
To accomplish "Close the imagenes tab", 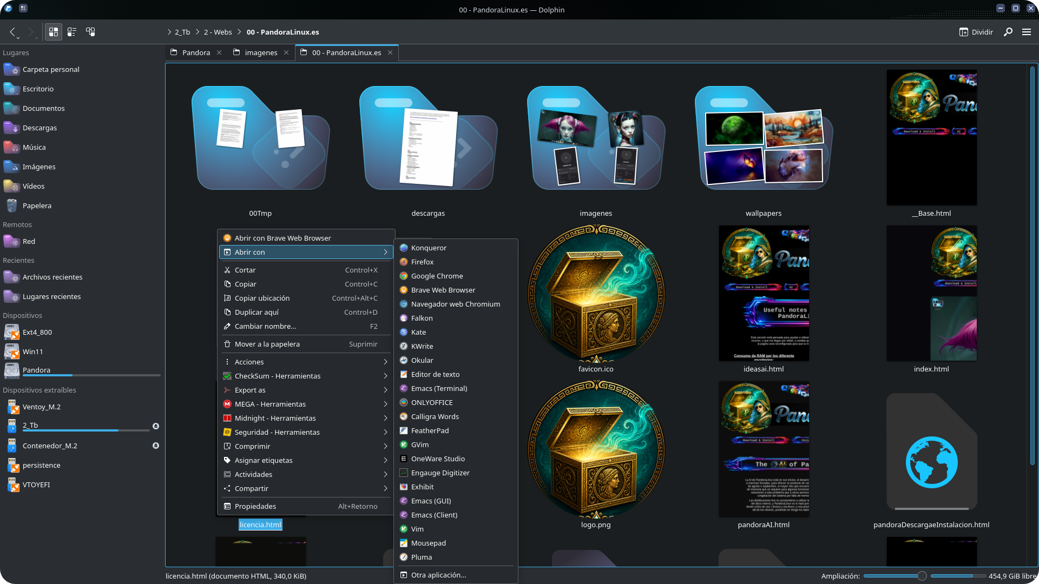I will 286,52.
